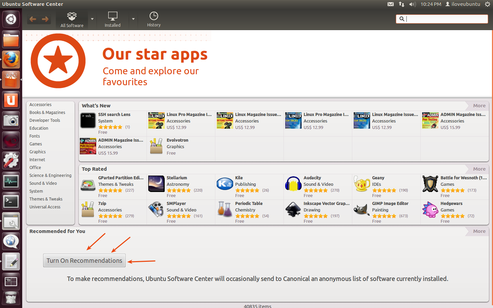Browse the Themes & Tweaks category

(46, 199)
